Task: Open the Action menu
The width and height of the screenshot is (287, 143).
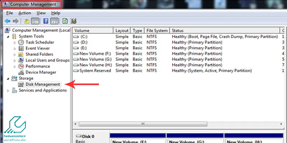Action: (x=24, y=13)
